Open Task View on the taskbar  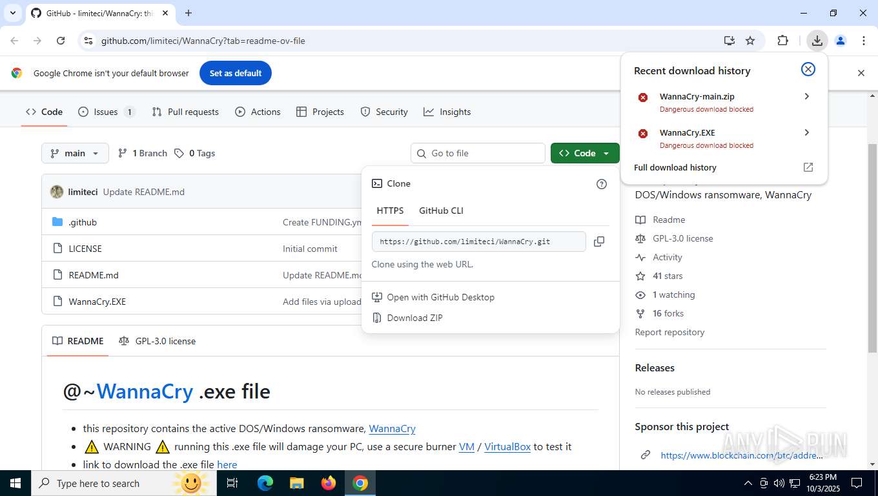point(232,483)
